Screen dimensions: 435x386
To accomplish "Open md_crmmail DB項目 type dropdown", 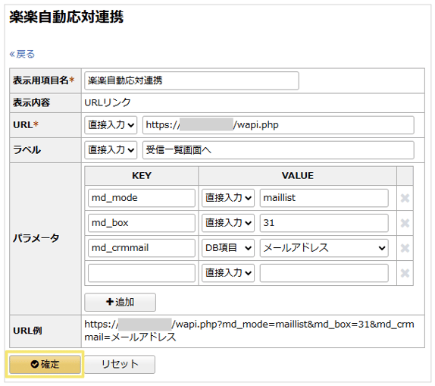I will click(228, 248).
